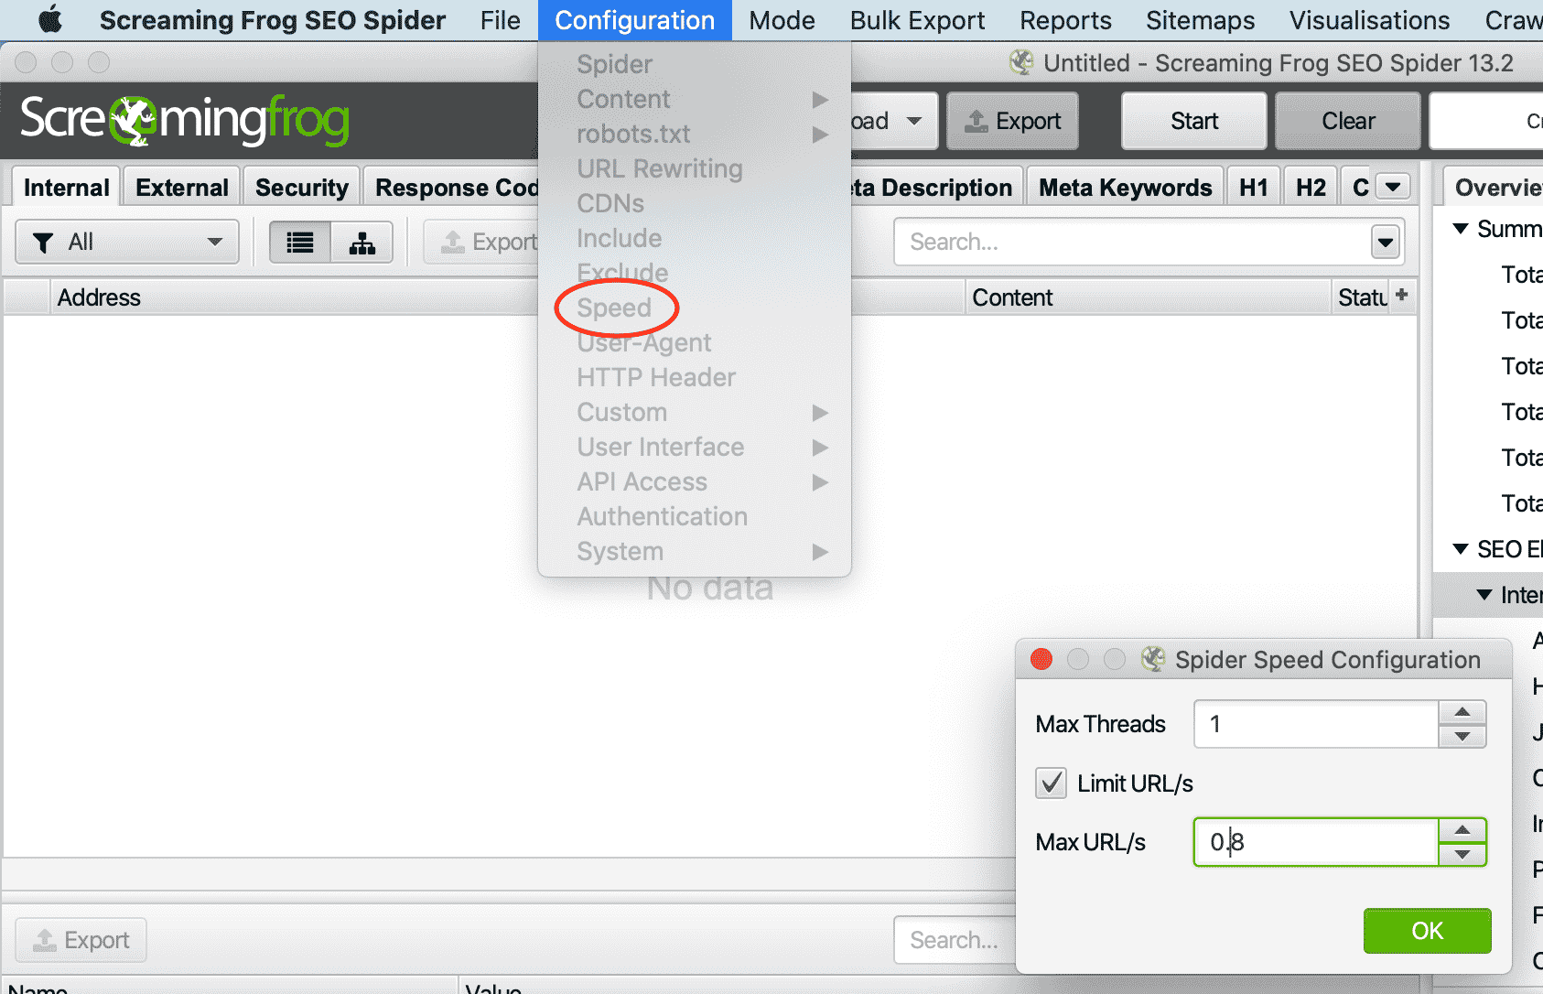Viewport: 1543px width, 994px height.
Task: Click the filter funnel icon
Action: [x=43, y=243]
